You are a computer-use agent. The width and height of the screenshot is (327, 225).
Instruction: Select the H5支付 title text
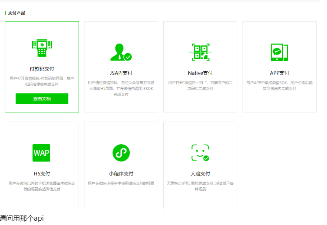pos(42,174)
